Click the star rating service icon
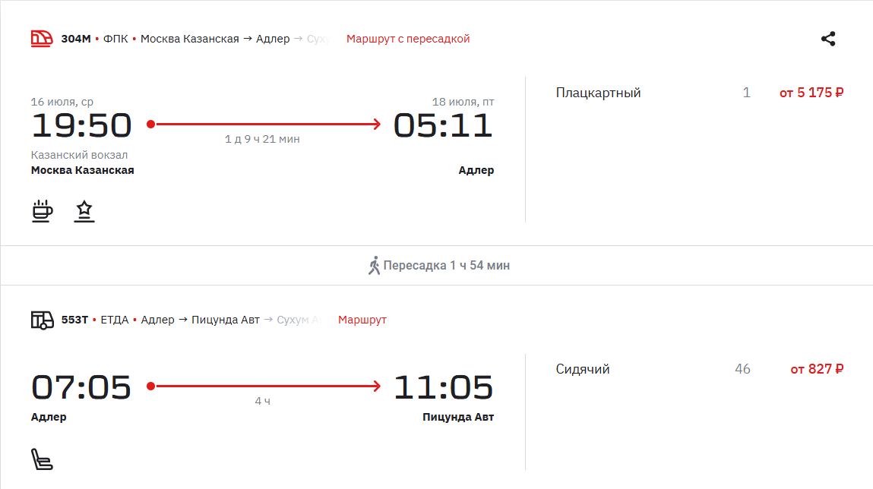 coord(84,211)
